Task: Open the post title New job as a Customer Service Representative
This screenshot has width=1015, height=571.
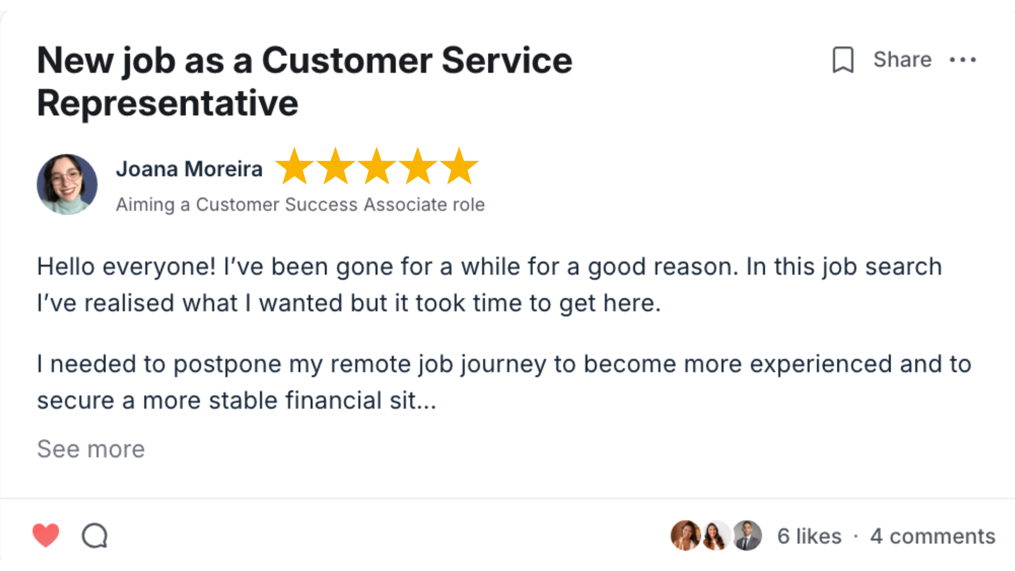Action: (304, 81)
